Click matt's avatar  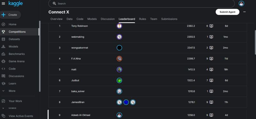[x=119, y=70]
